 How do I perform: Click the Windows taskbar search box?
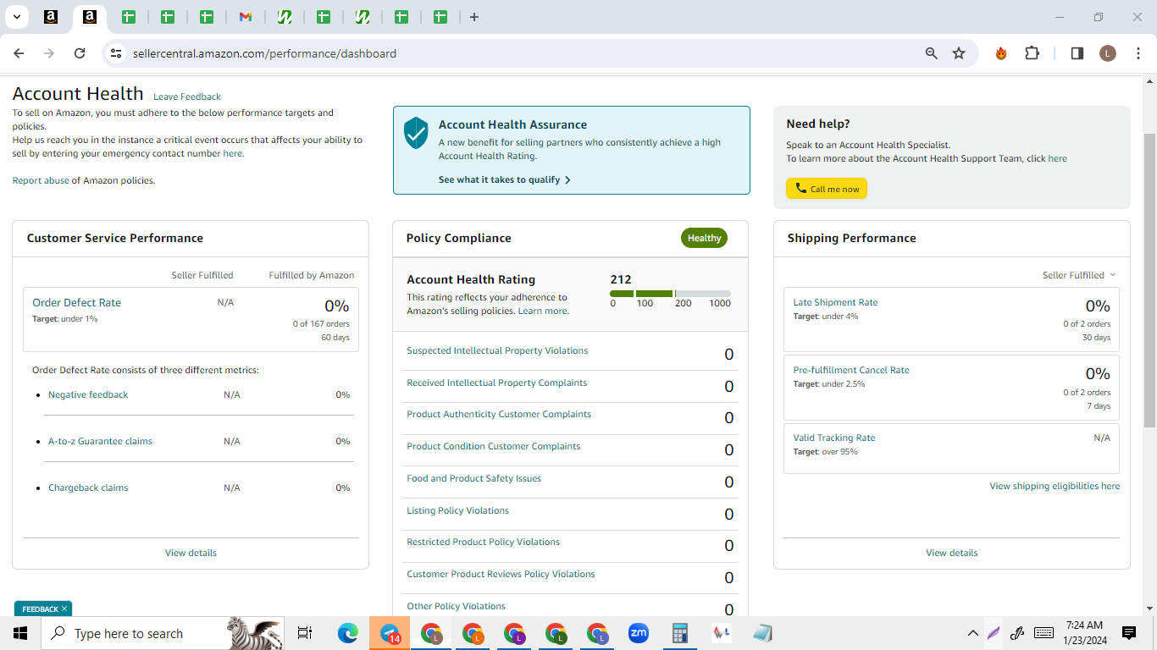click(161, 633)
